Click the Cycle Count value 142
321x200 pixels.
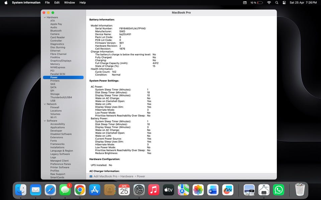tap(114, 72)
